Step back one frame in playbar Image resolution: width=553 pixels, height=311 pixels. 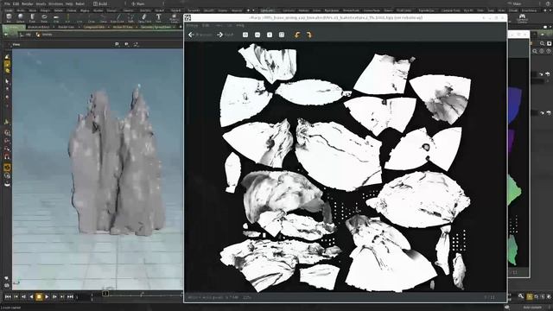point(23,297)
